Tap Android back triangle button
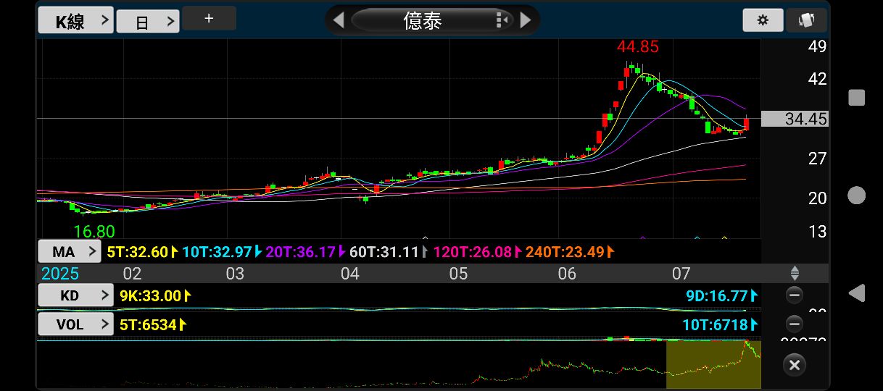This screenshot has width=883, height=391. (857, 293)
